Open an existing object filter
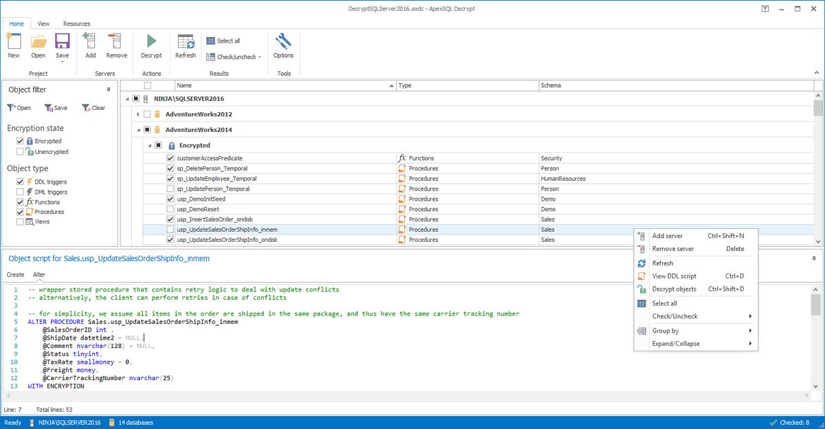Screen dimensions: 825x429 tap(19, 108)
